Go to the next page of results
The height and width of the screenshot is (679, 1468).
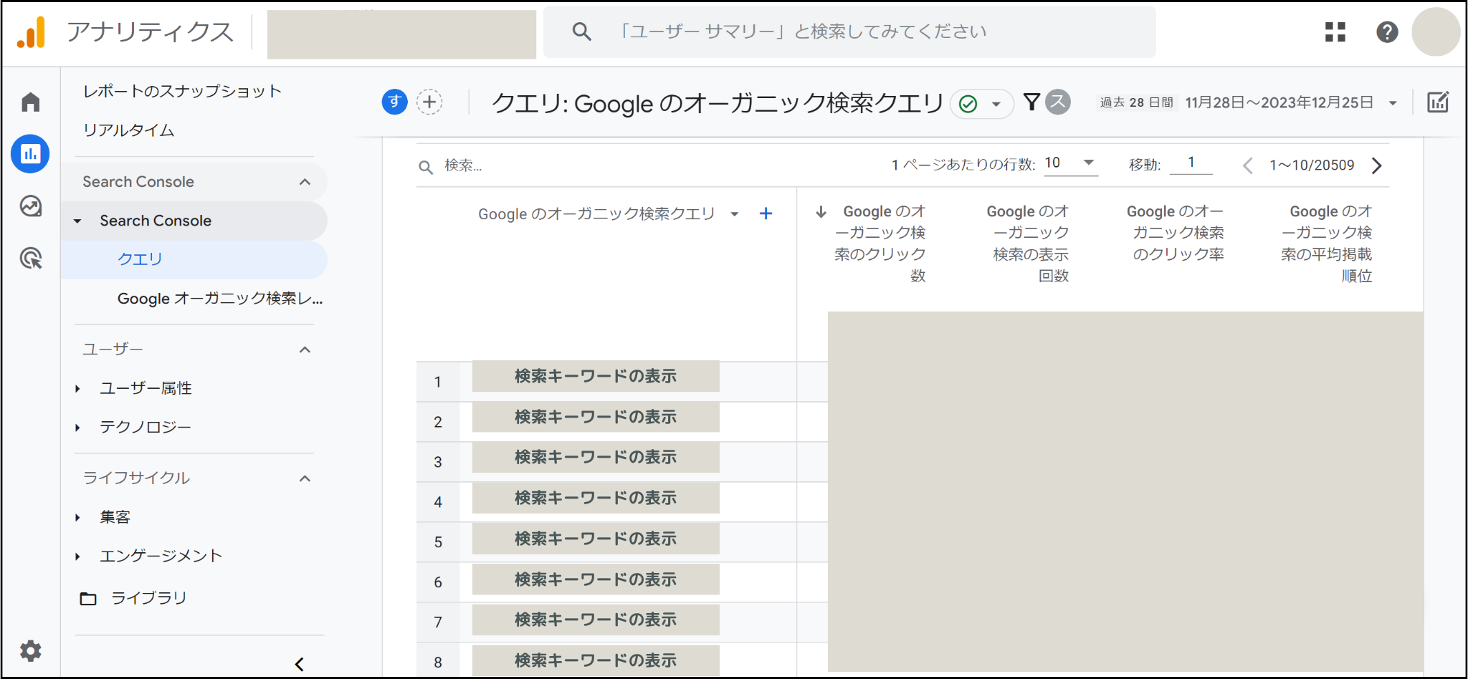click(1376, 165)
